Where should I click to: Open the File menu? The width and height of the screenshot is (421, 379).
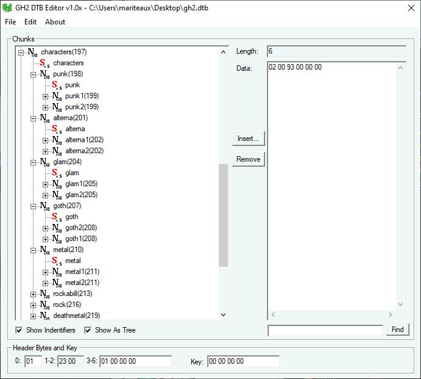tap(10, 22)
